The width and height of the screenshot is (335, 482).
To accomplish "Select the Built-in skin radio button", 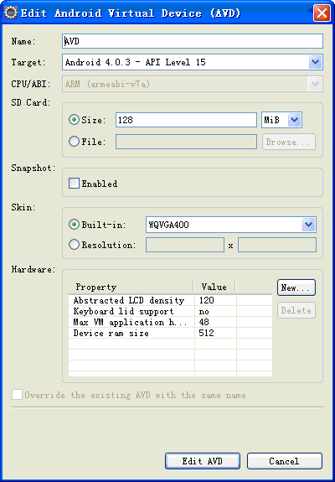I will [74, 225].
